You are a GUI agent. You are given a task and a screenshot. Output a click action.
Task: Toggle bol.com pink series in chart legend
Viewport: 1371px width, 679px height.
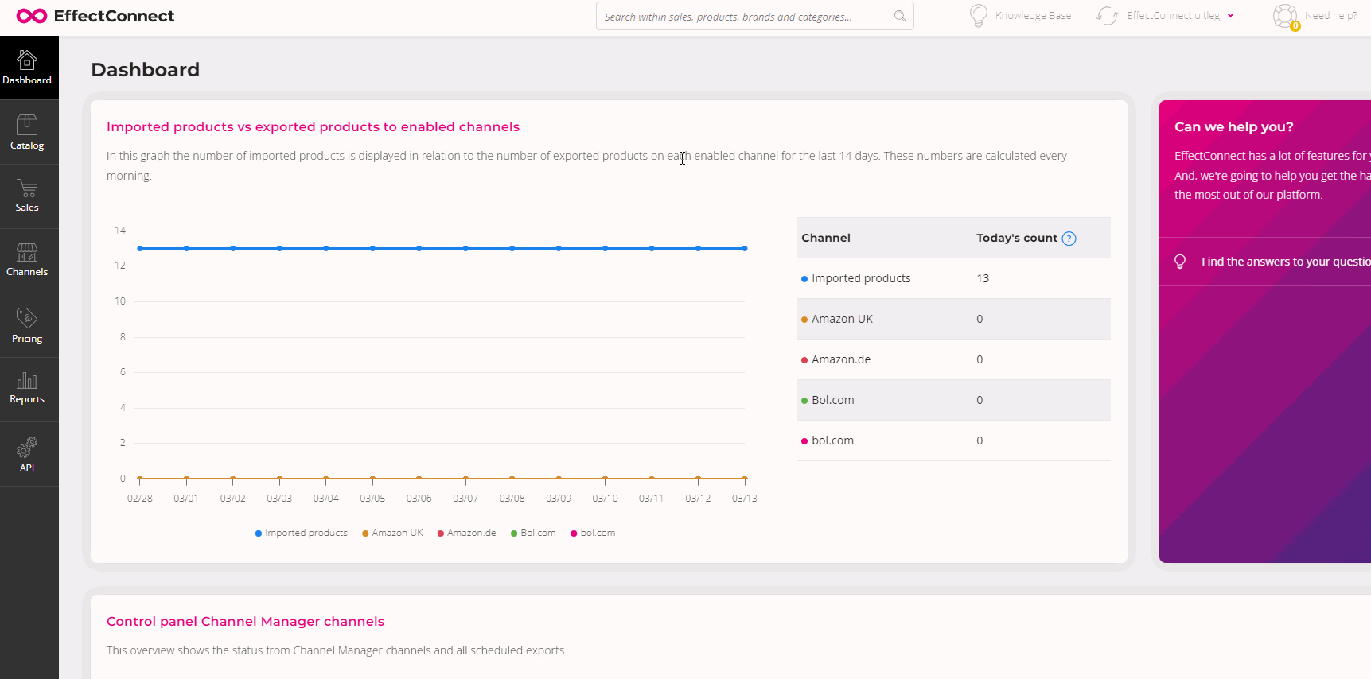point(593,533)
